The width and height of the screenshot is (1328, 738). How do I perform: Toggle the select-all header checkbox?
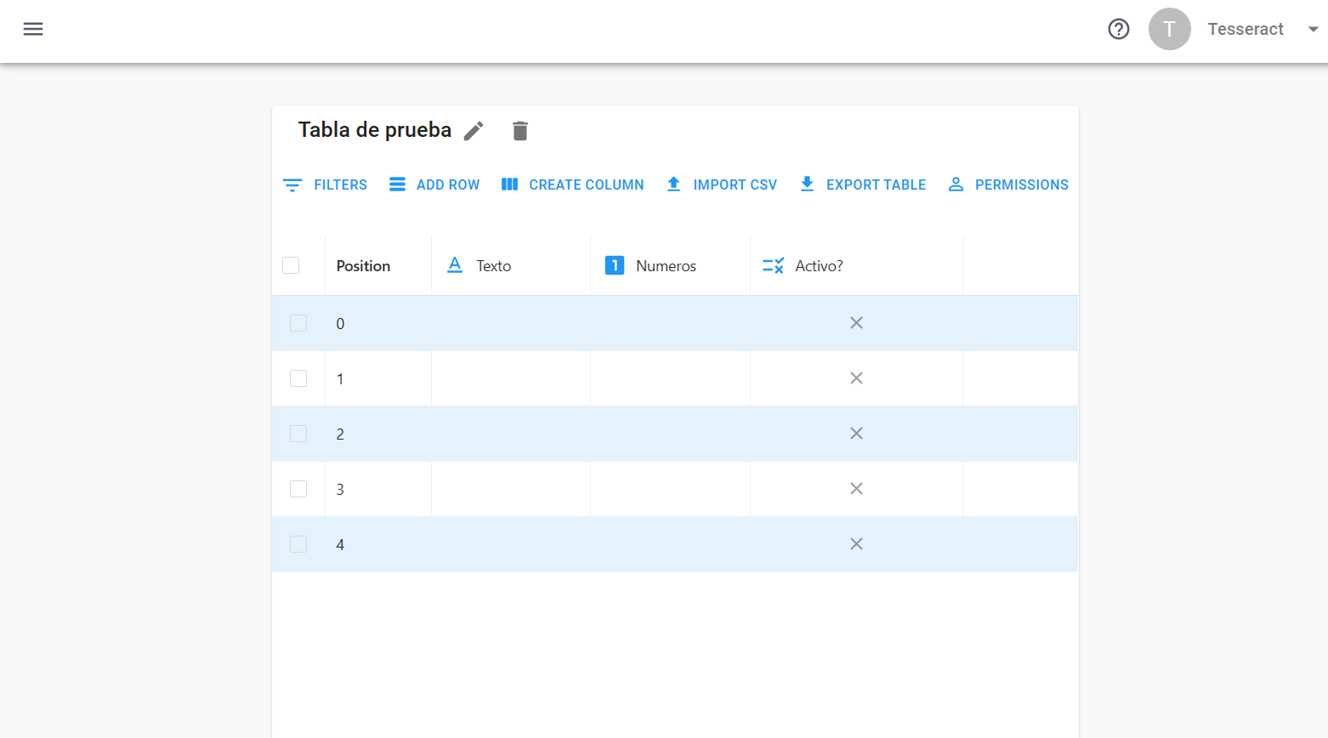tap(291, 265)
